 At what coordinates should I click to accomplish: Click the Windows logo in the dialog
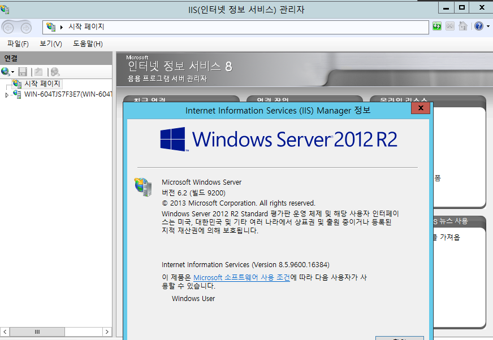[x=173, y=139]
